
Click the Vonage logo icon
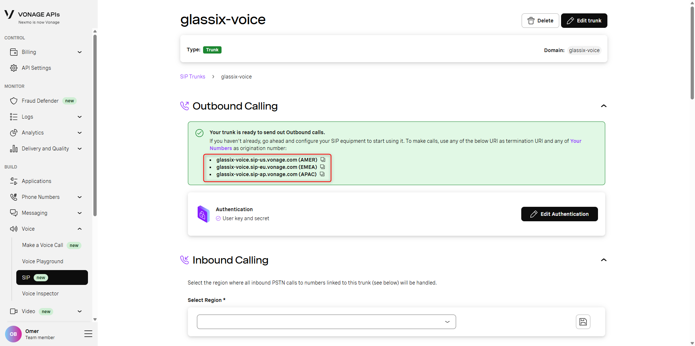[9, 14]
